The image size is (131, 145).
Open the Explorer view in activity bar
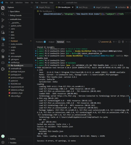(x=3, y=8)
